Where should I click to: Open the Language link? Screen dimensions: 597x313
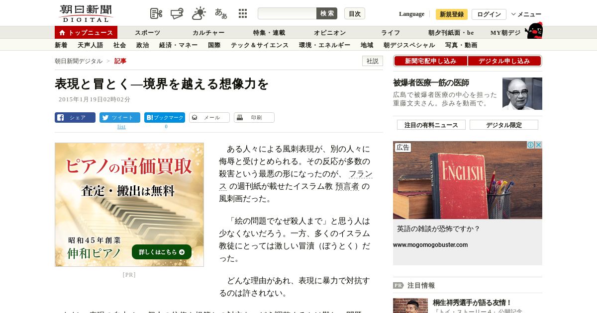tap(411, 14)
